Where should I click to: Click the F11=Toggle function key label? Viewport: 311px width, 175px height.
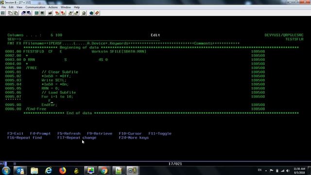pyautogui.click(x=160, y=134)
